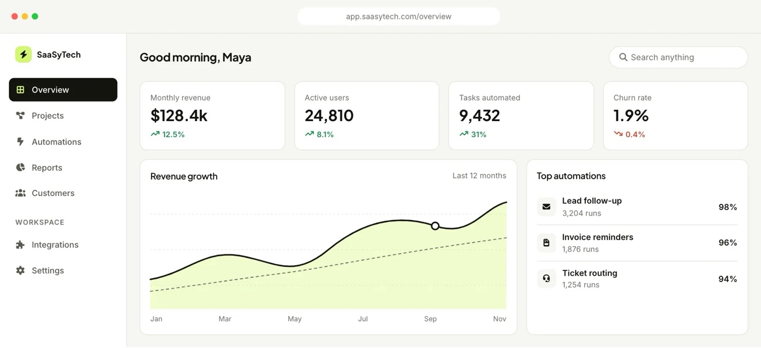Open the Settings page label
This screenshot has width=761, height=348.
(48, 270)
